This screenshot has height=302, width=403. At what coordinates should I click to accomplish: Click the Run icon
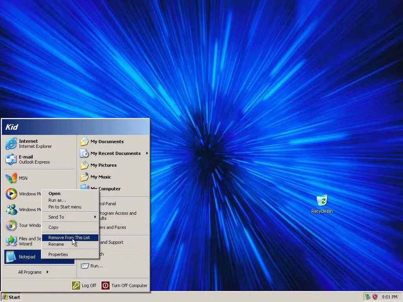tap(84, 266)
